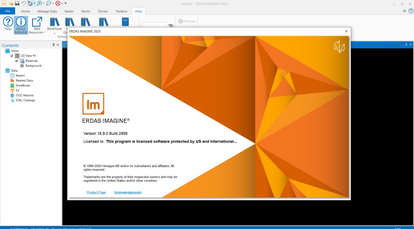Click the STAC Catalogs icon

(12, 100)
